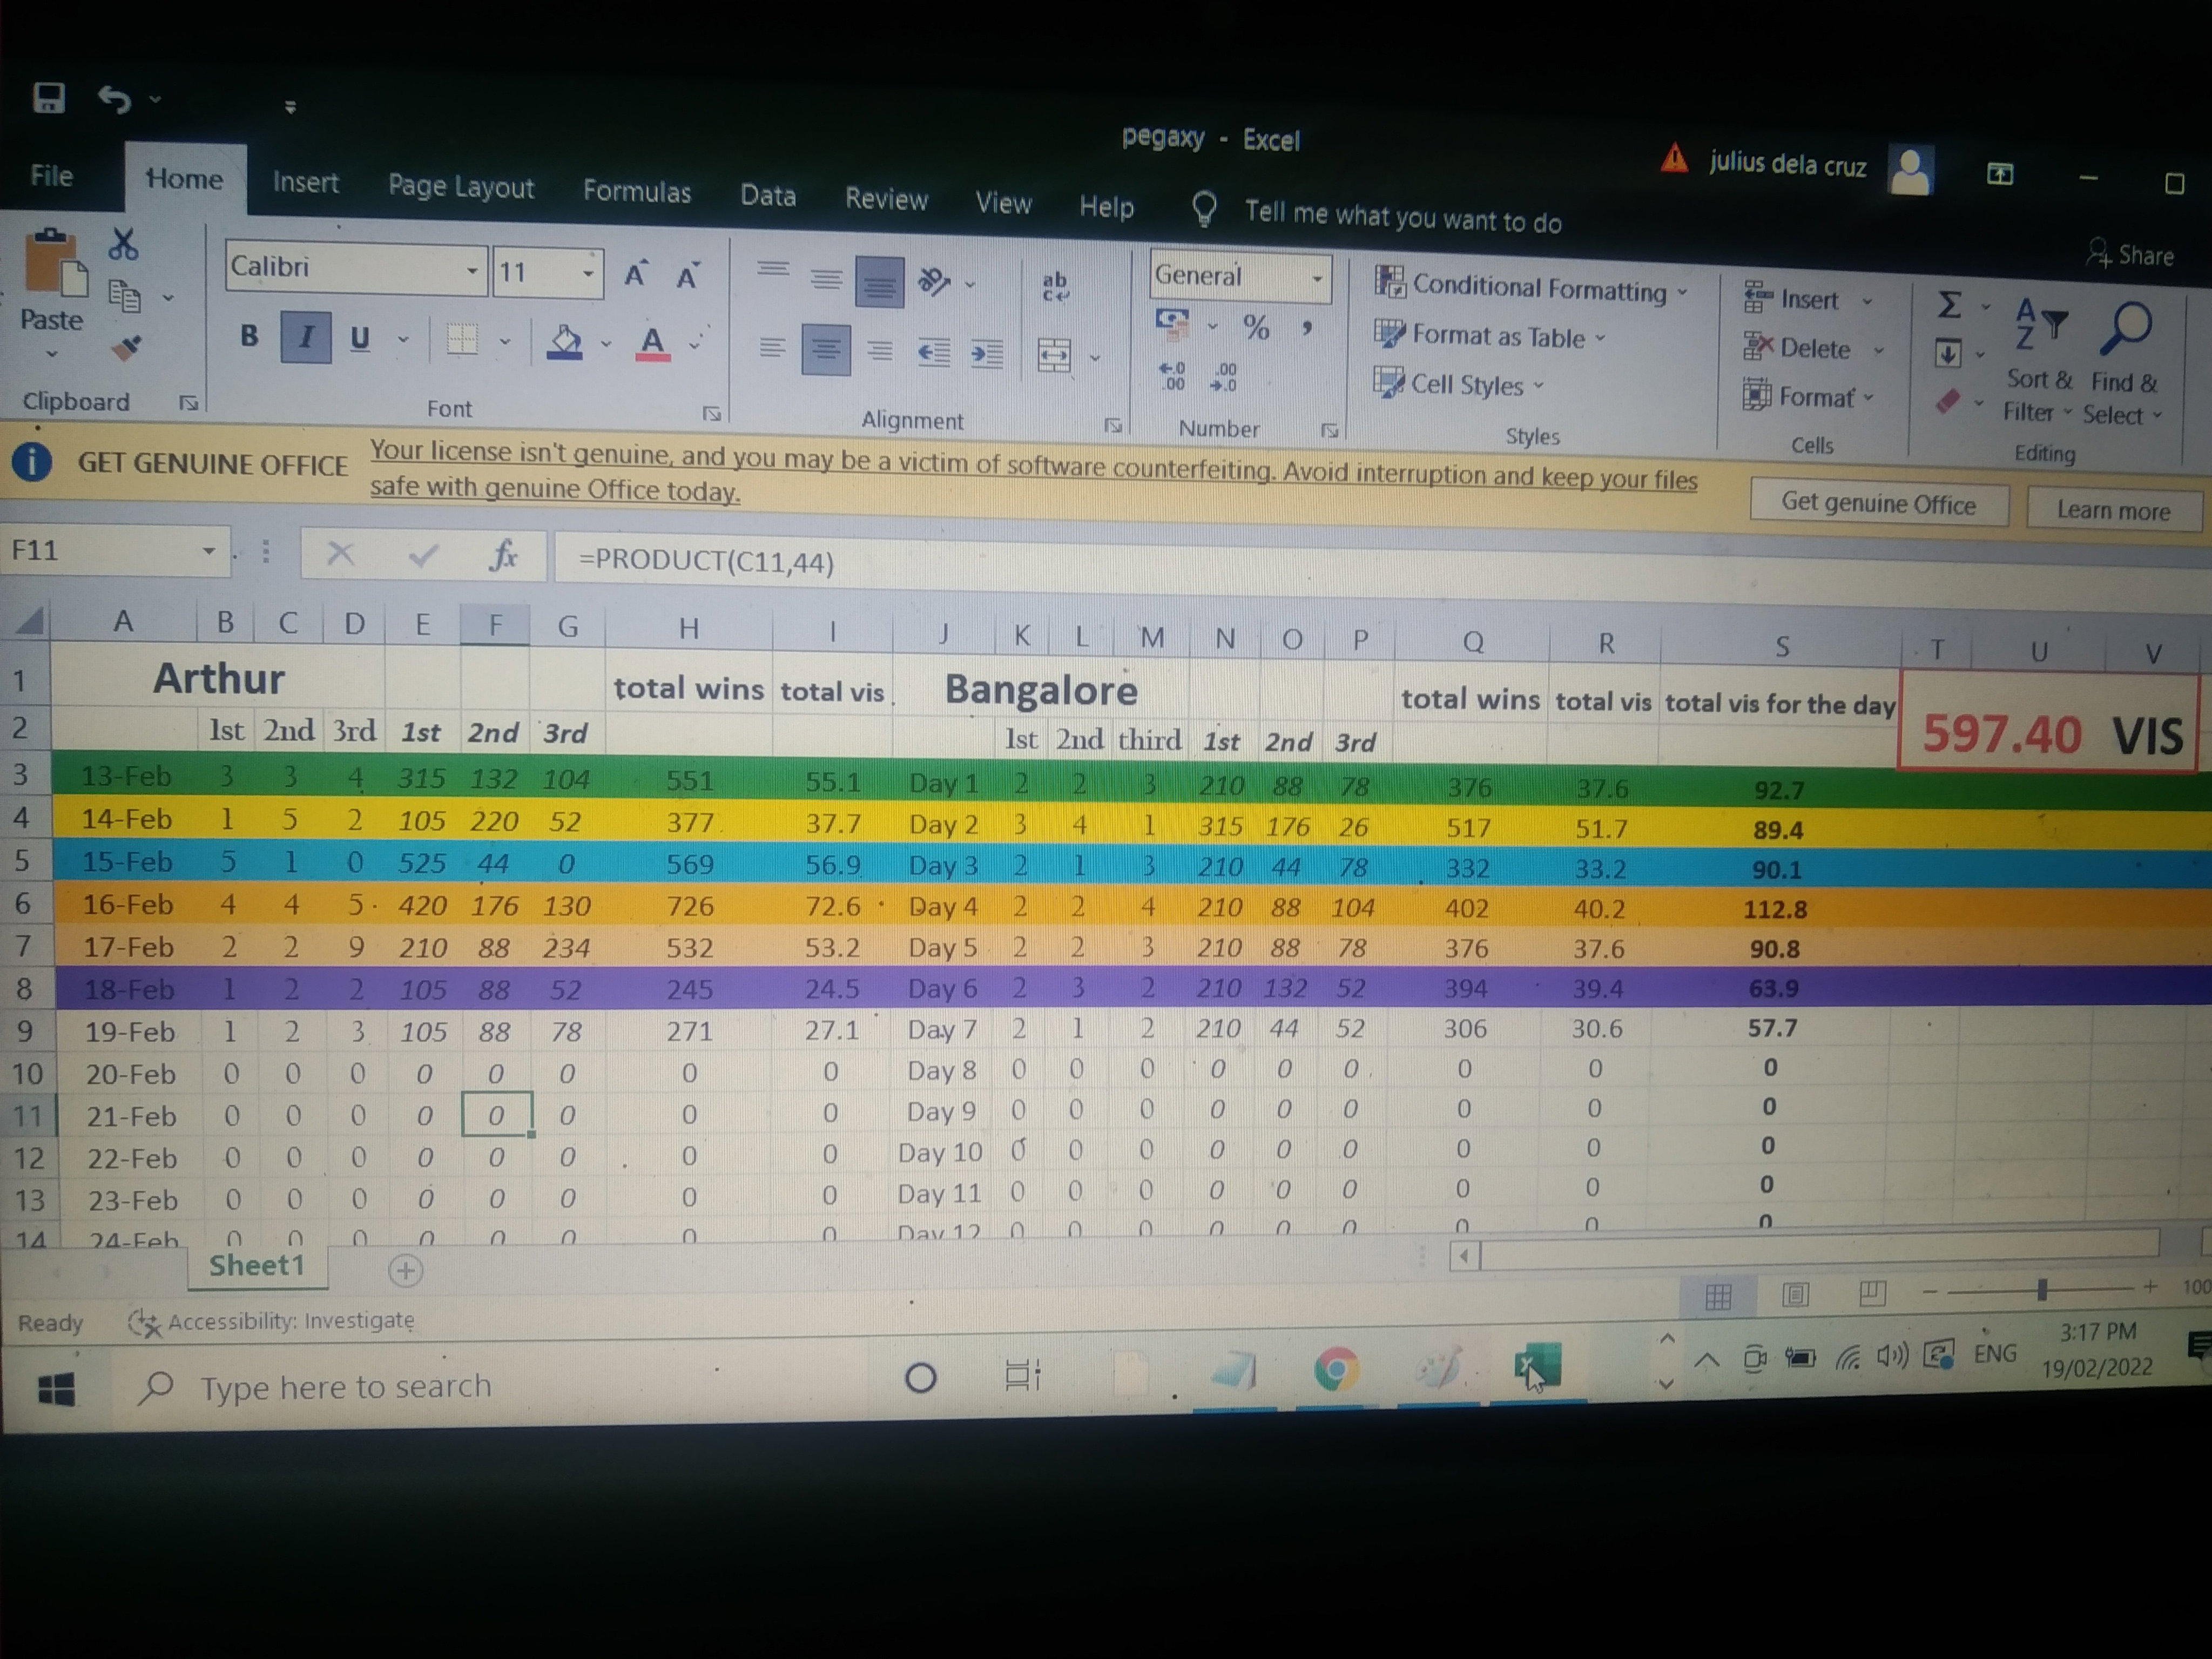The width and height of the screenshot is (2212, 1659).
Task: Switch to the Formulas tab
Action: pos(637,192)
